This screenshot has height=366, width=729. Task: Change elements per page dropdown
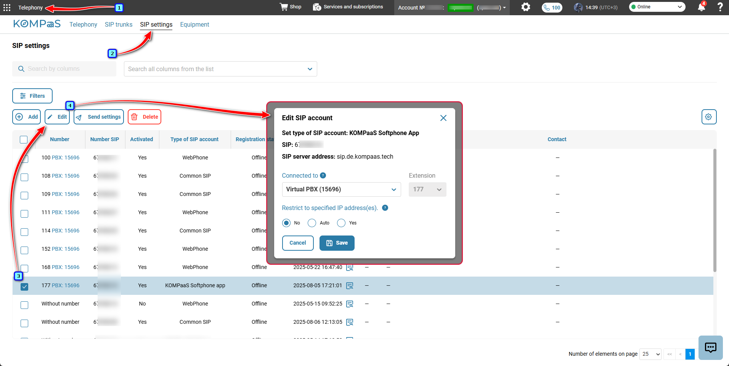[650, 354]
